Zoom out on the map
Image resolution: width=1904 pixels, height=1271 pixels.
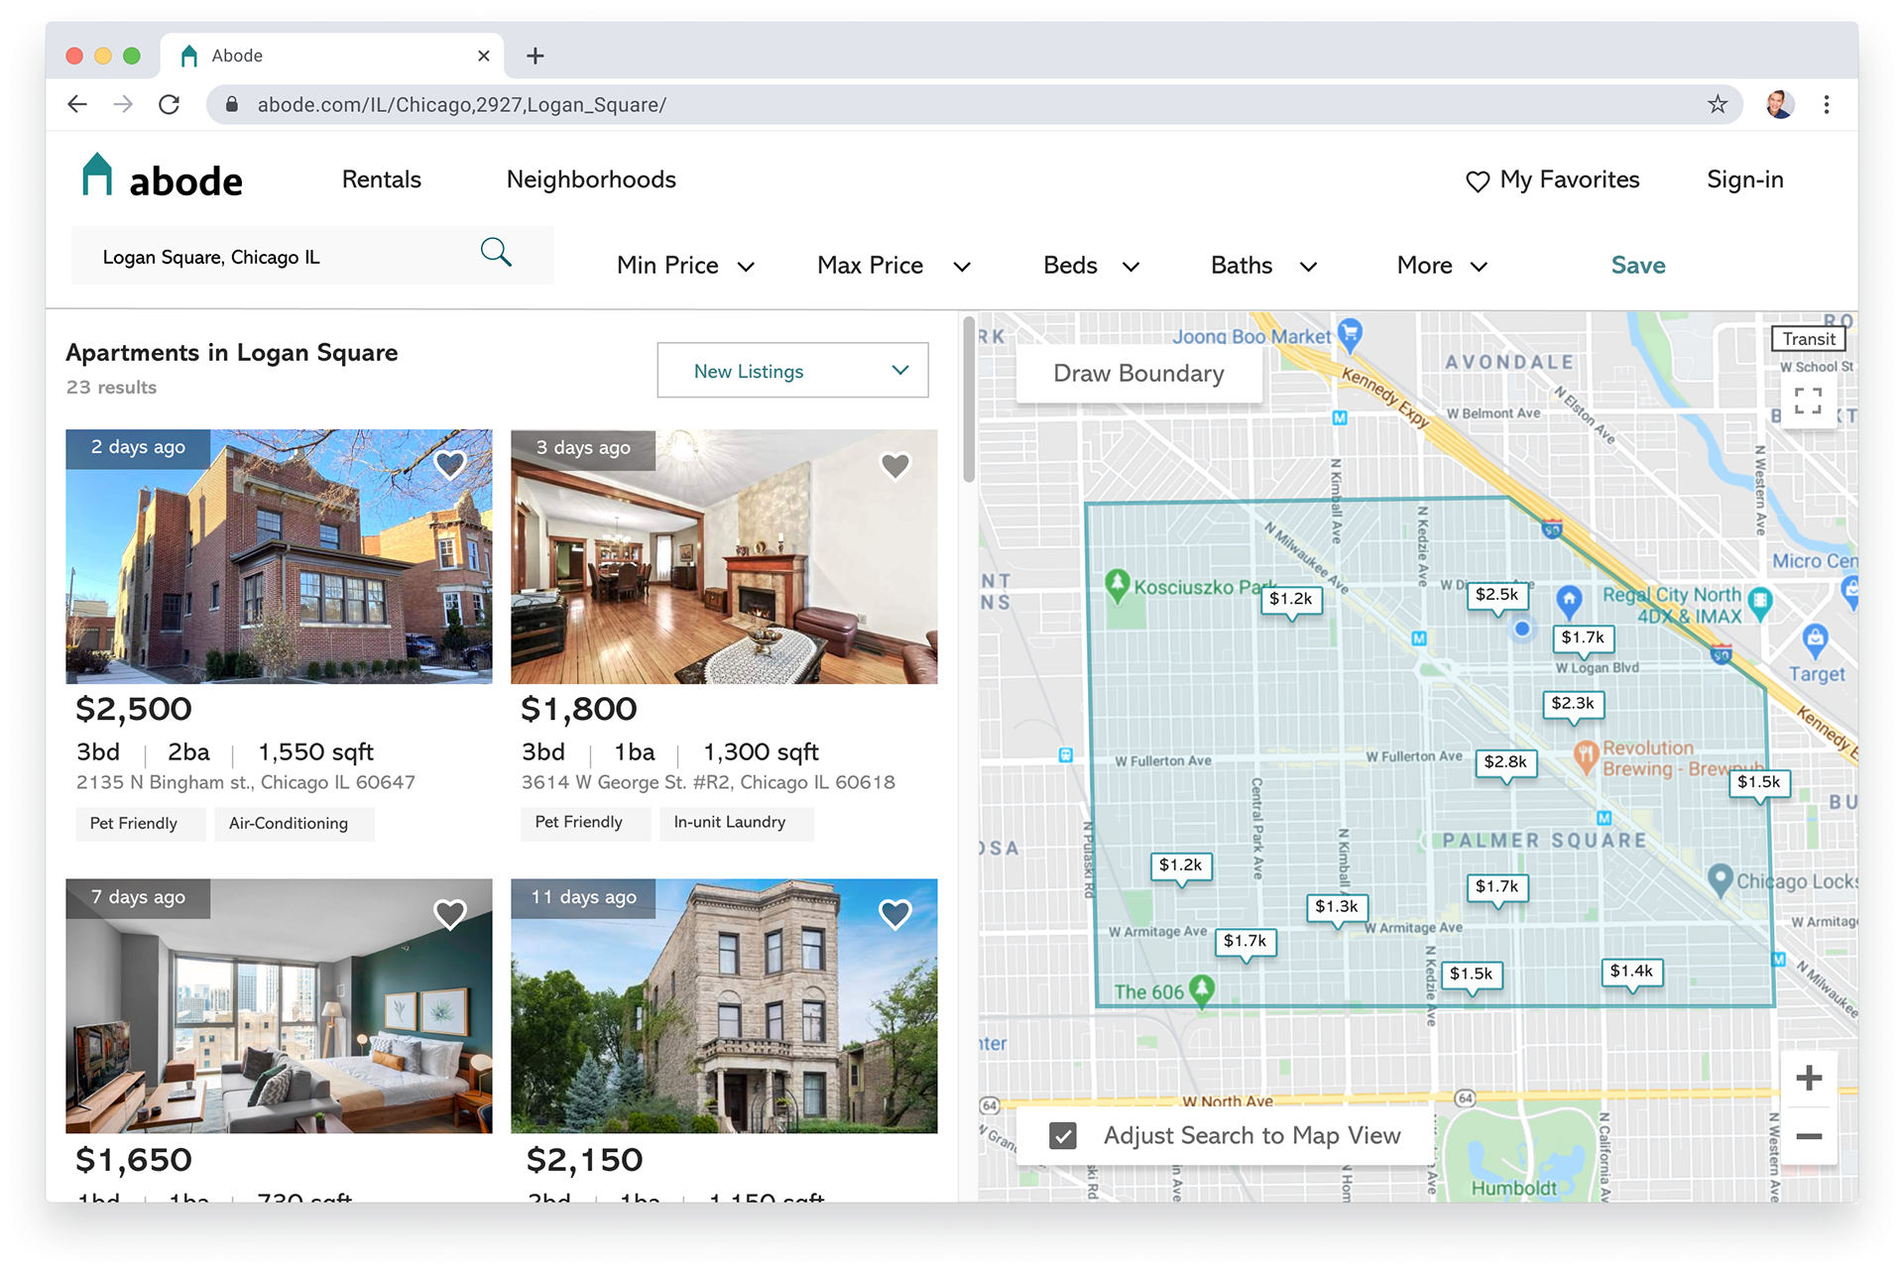point(1809,1136)
